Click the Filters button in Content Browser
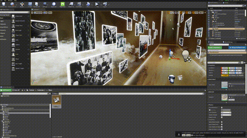This screenshot has width=247, height=138. [x=55, y=94]
